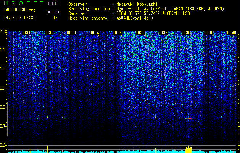Screen dimensions: 240x153
Task: Click the 0.9 kHz axis label
Action: click(3, 88)
